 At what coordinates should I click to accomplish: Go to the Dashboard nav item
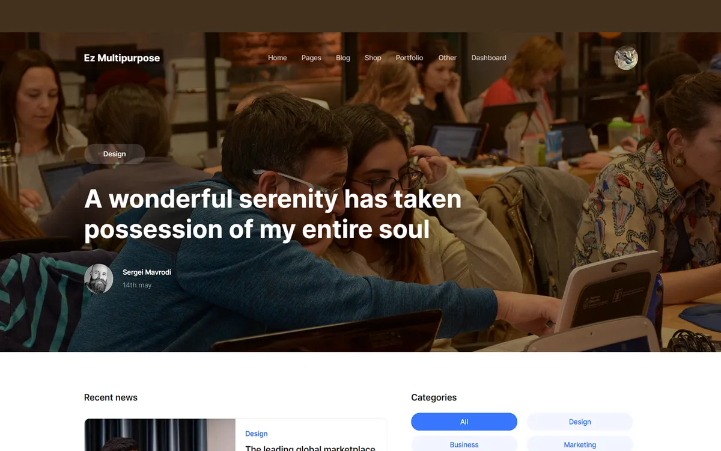click(489, 58)
